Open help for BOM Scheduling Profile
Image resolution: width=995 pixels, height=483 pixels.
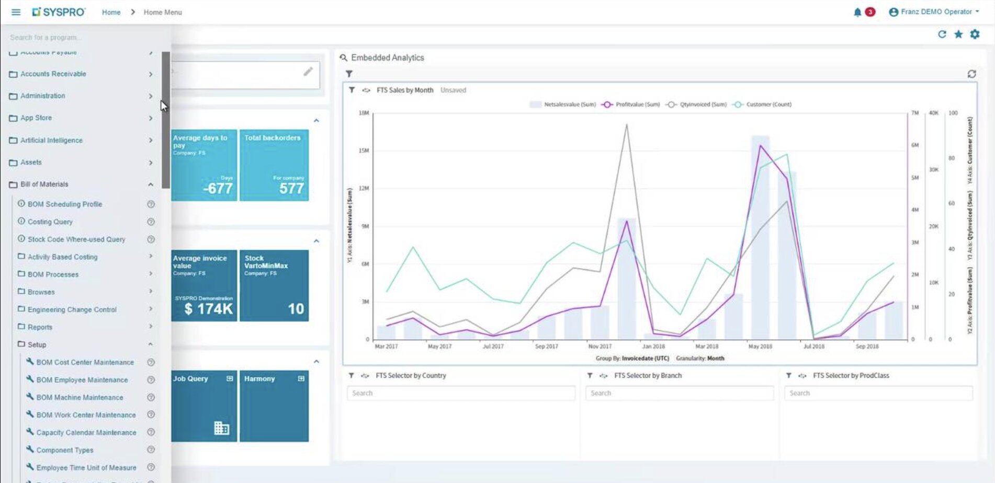coord(151,204)
